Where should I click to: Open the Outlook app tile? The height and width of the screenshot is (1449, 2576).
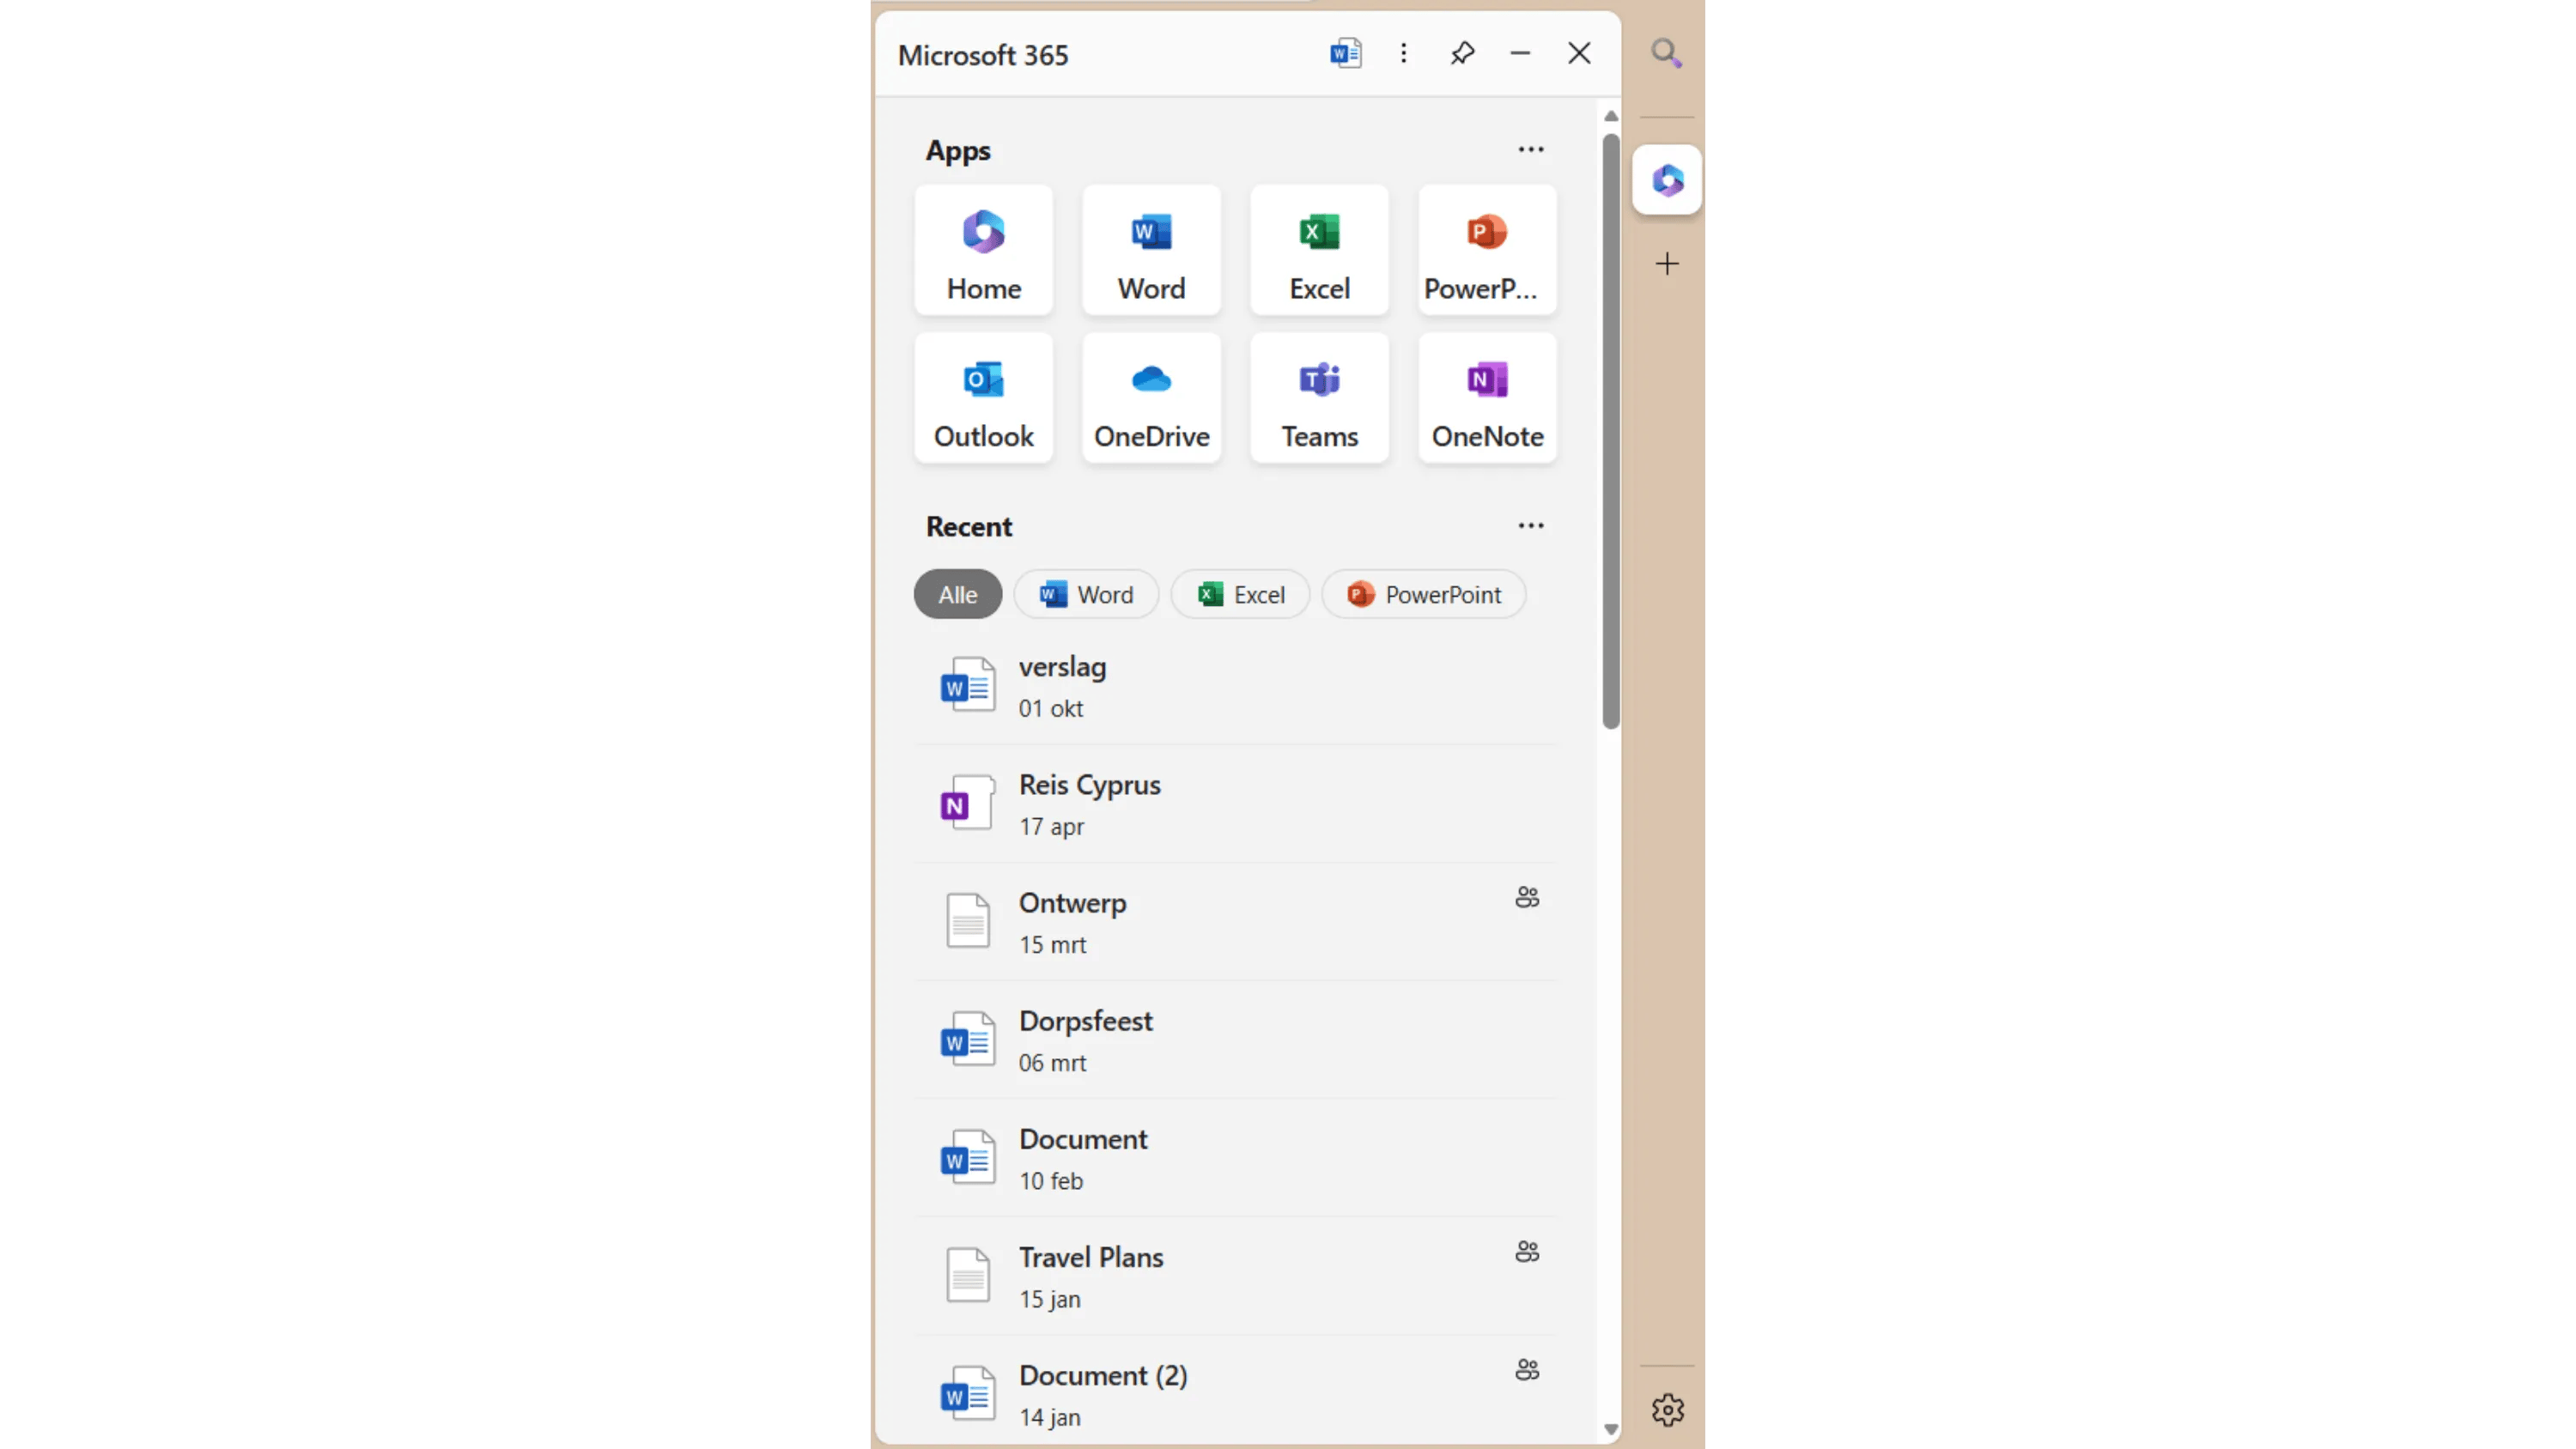pyautogui.click(x=983, y=398)
